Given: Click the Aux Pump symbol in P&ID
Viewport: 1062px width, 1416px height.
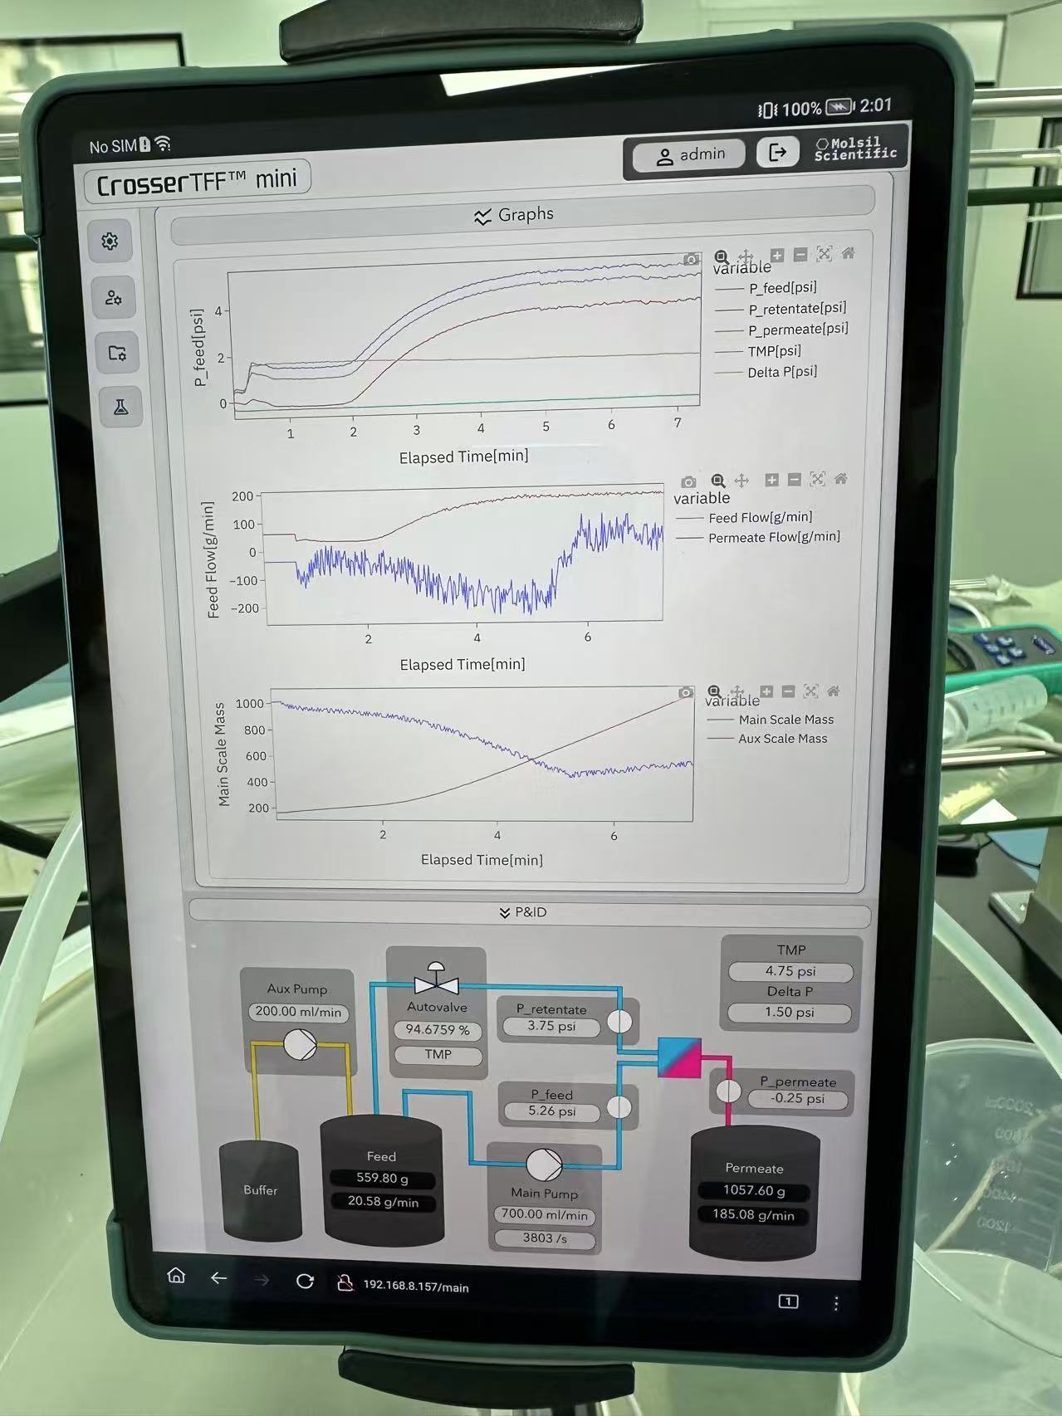Looking at the screenshot, I should (x=300, y=1045).
